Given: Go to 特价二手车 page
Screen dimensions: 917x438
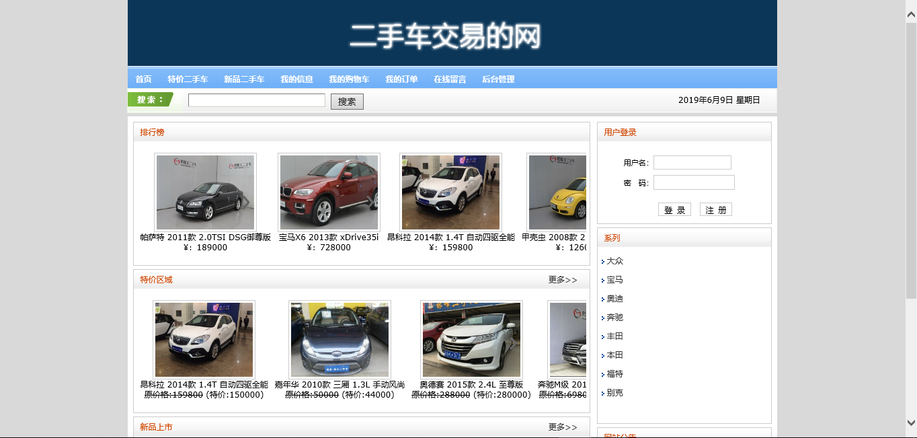Looking at the screenshot, I should (x=188, y=79).
